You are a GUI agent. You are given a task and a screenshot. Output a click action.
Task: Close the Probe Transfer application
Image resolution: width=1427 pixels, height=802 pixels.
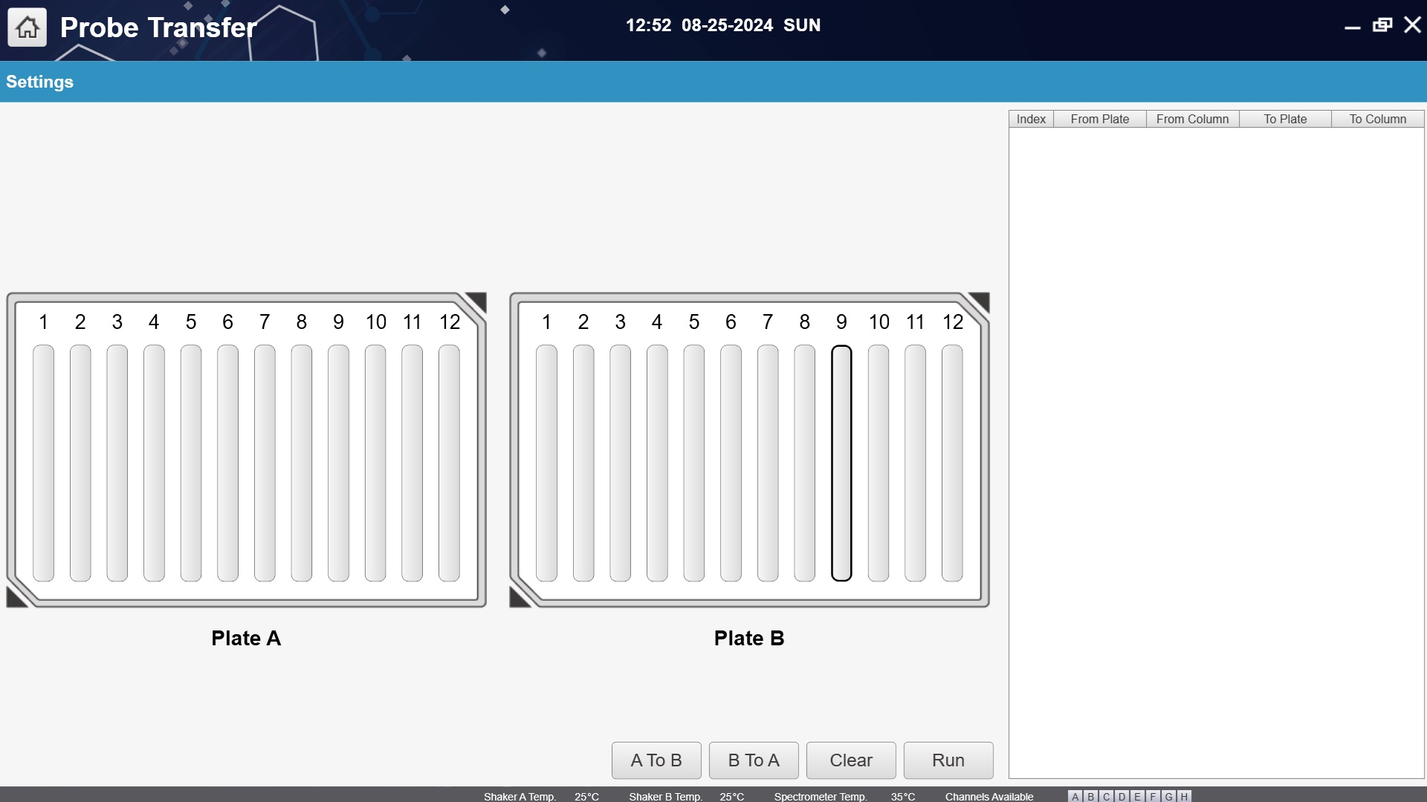click(1413, 25)
